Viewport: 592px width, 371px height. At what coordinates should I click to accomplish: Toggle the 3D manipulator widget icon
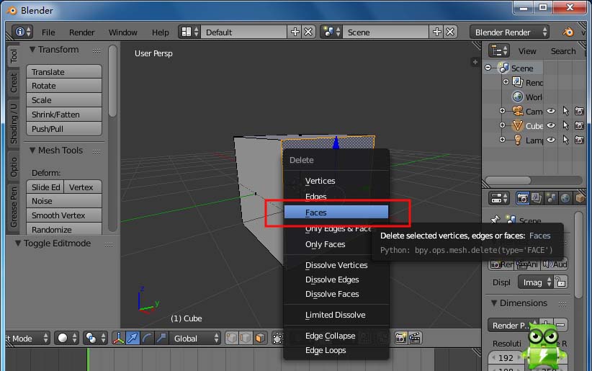[x=119, y=338]
